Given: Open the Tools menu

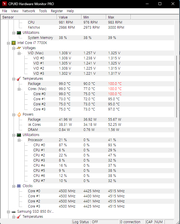Looking at the screenshot, I should (43, 11).
